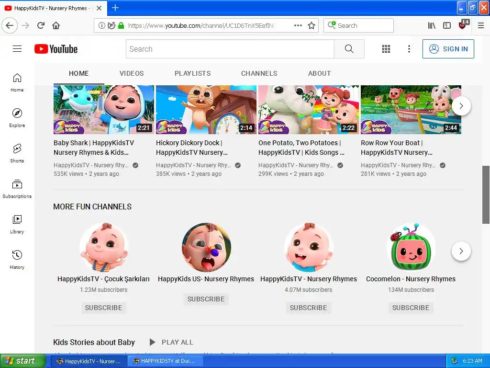Bookmark this page with the star icon
Viewport: 490px width, 368px height.
coord(311,26)
